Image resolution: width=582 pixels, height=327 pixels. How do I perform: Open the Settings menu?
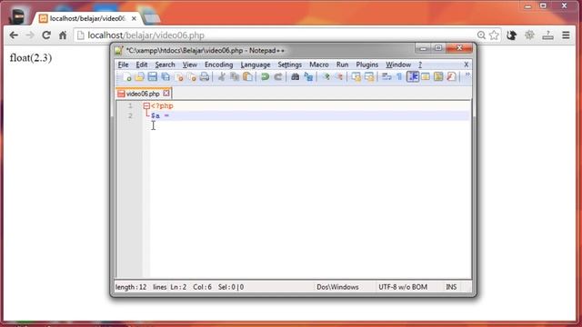(x=289, y=64)
